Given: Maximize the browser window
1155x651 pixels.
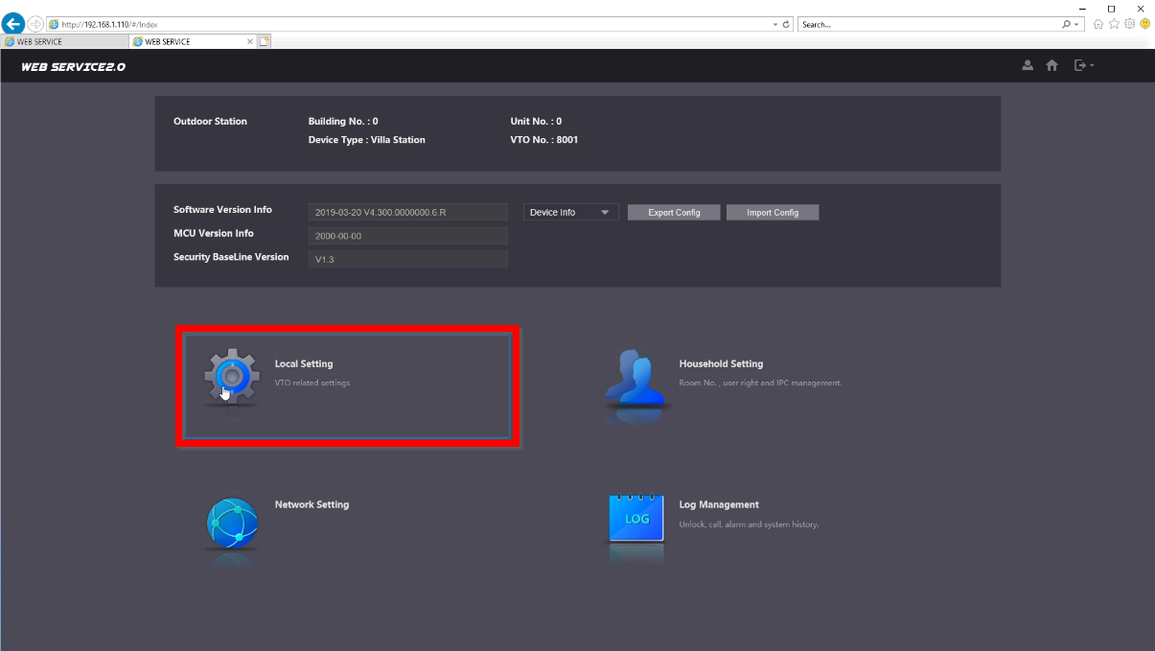Looking at the screenshot, I should pyautogui.click(x=1111, y=8).
